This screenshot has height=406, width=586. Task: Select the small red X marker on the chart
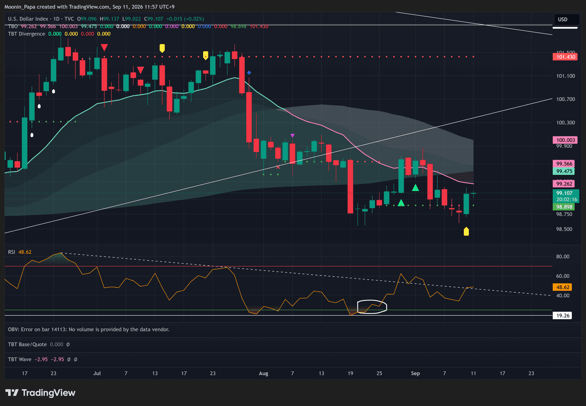pos(278,167)
